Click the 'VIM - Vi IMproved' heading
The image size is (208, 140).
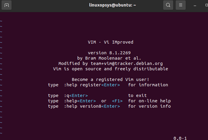111,42
